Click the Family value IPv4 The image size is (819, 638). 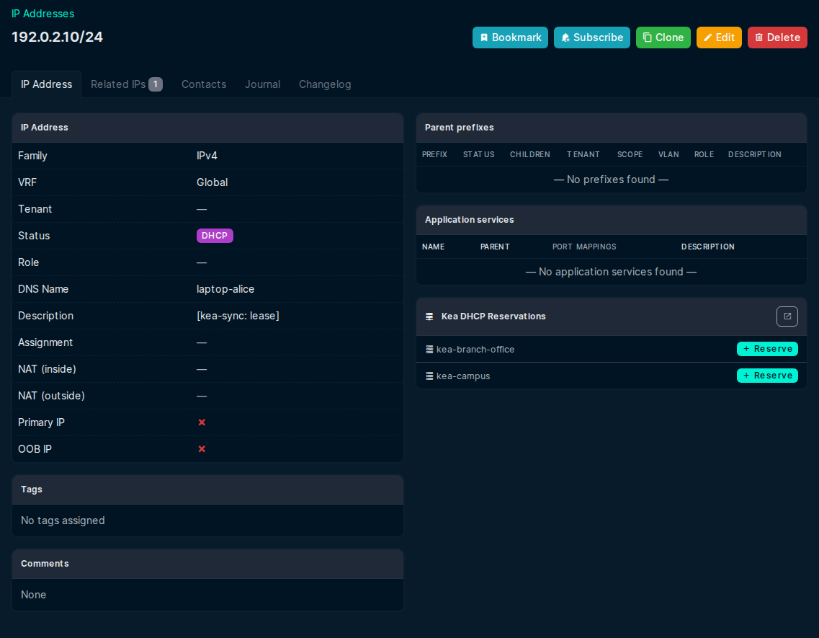coord(207,156)
